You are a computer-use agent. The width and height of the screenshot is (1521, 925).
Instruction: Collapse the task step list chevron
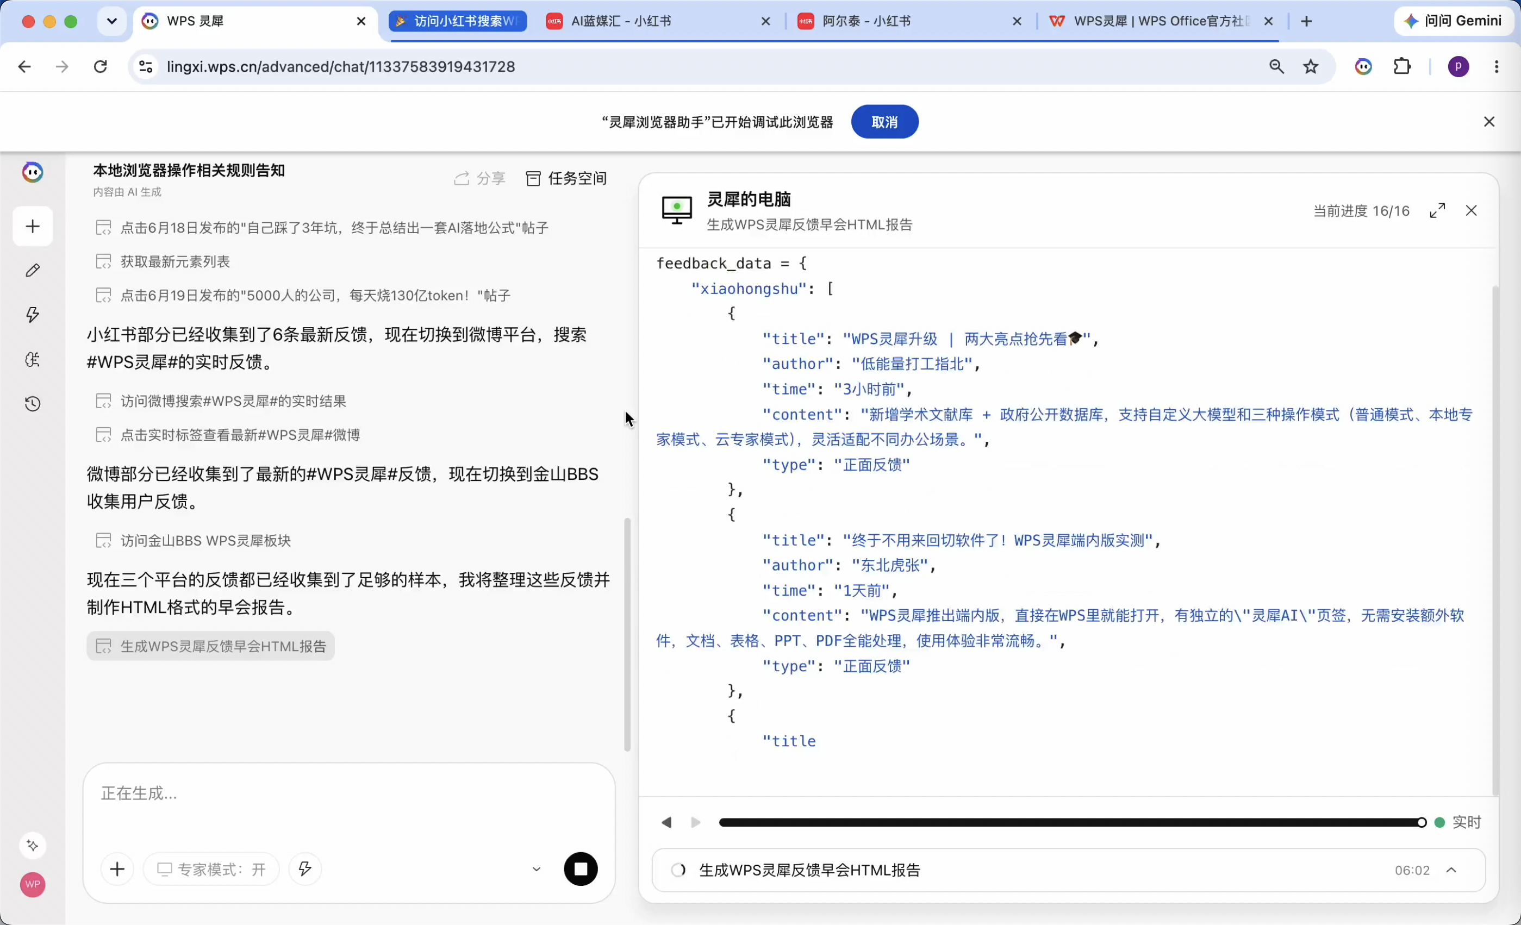click(x=1451, y=870)
